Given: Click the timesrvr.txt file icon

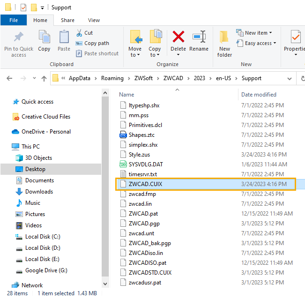Looking at the screenshot, I should pyautogui.click(x=123, y=174).
